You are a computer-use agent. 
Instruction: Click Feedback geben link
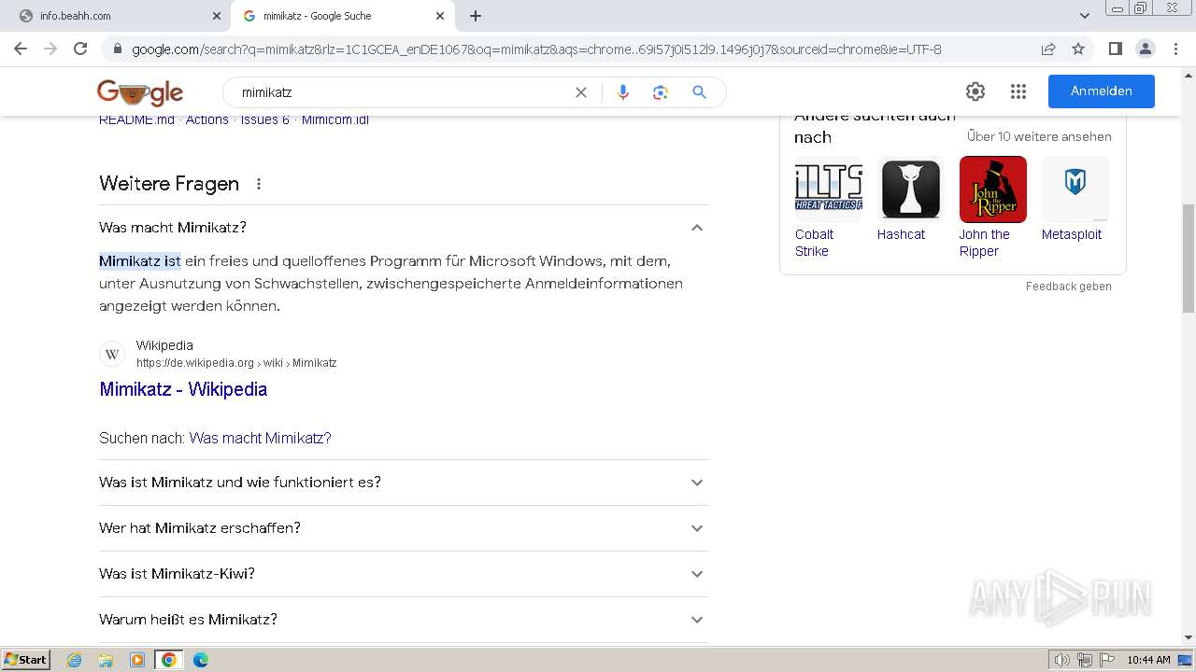coord(1069,287)
